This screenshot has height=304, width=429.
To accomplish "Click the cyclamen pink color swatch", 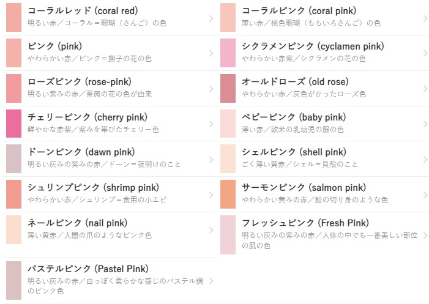I will (228, 53).
